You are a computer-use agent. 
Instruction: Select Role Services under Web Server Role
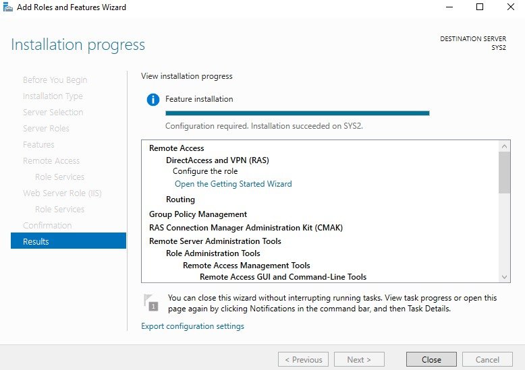pyautogui.click(x=59, y=210)
